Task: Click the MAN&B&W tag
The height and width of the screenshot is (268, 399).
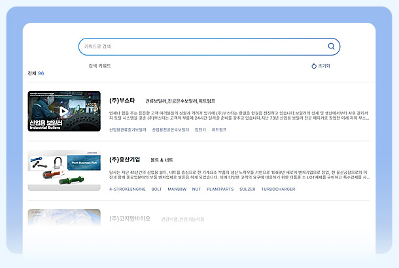Action: [x=177, y=188]
